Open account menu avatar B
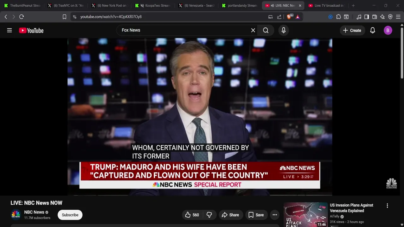Viewport: 404px width, 227px height. coord(388,30)
